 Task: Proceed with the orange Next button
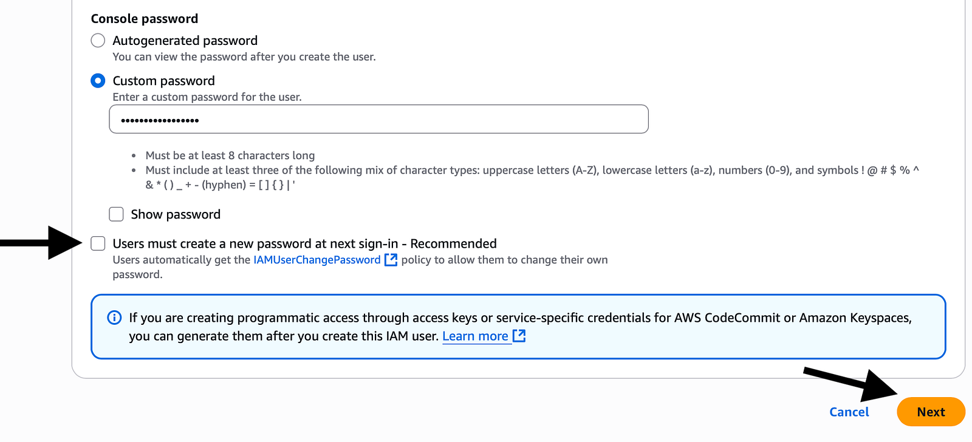click(931, 412)
